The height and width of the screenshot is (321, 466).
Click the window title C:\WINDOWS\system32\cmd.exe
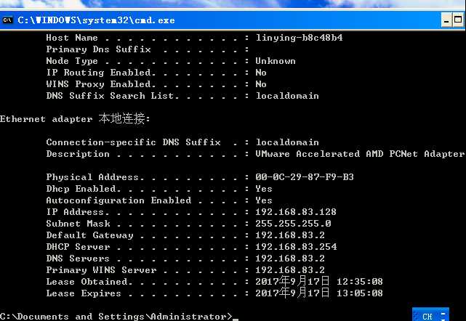coord(96,20)
